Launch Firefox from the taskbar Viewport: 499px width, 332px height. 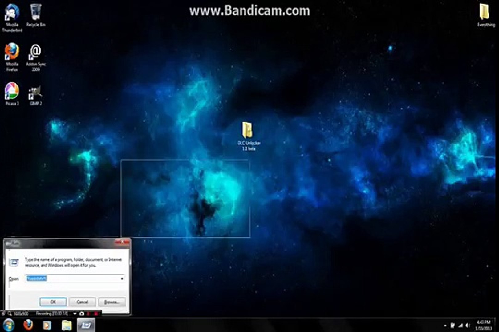(28, 325)
